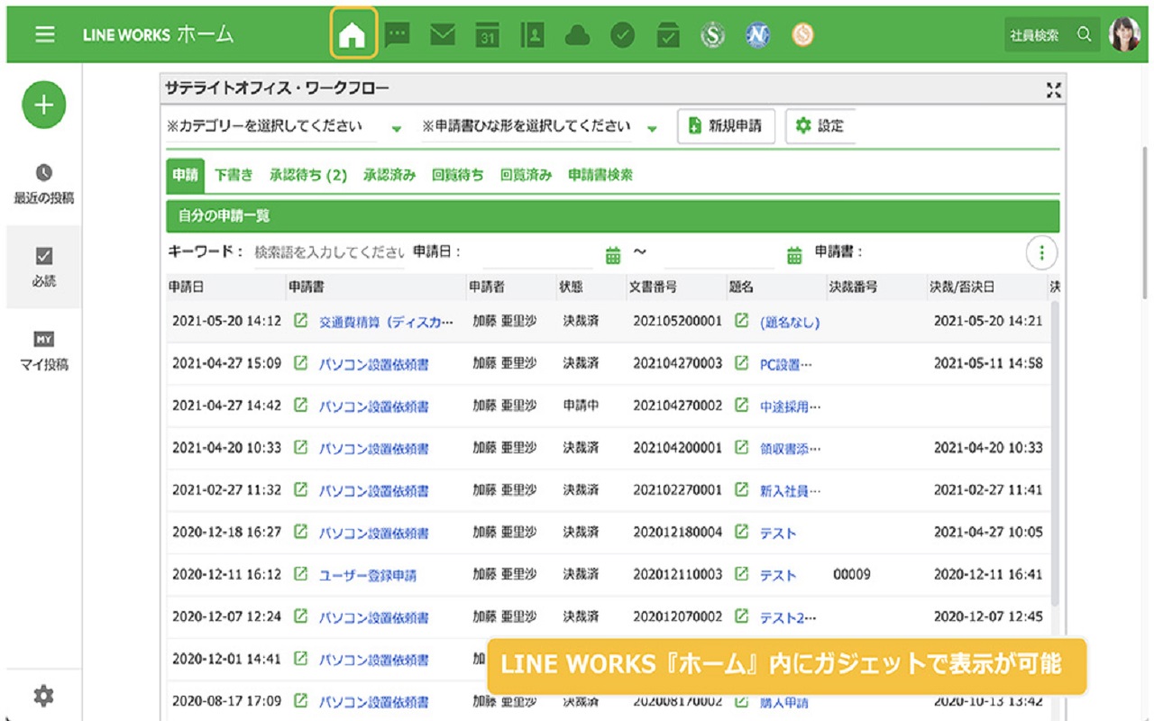Image resolution: width=1154 pixels, height=721 pixels.
Task: Click the 状態 column header
Action: click(x=571, y=287)
